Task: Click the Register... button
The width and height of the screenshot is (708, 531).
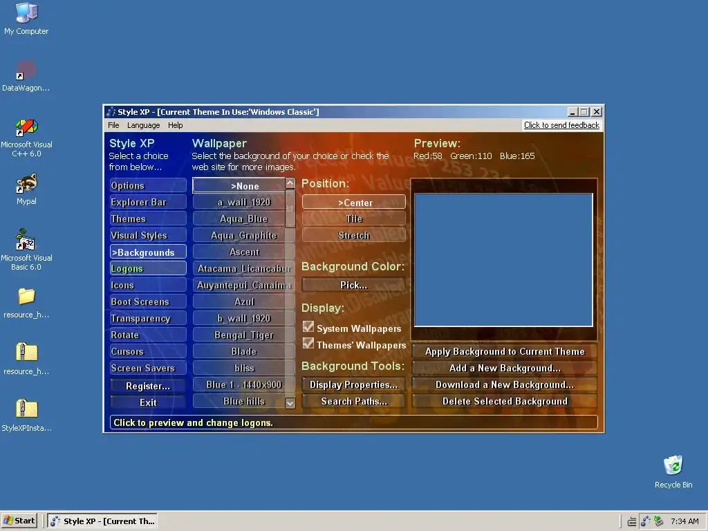Action: pos(148,386)
